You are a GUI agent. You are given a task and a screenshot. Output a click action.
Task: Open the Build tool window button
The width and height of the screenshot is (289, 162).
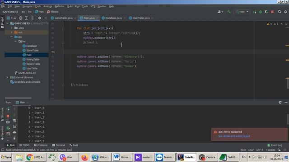coord(74,145)
